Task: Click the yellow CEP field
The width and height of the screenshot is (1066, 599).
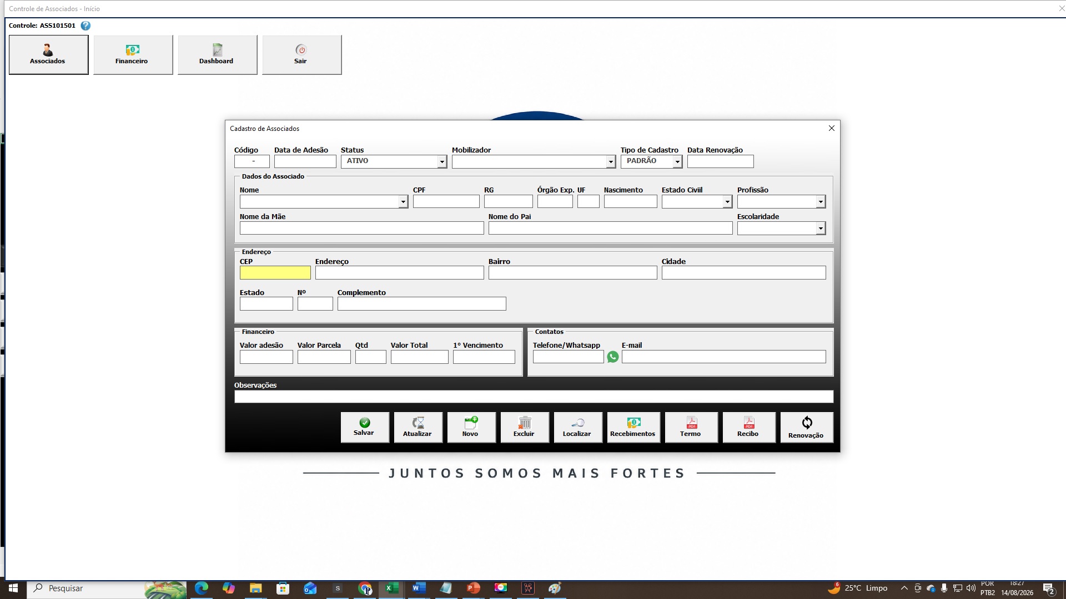Action: [275, 273]
